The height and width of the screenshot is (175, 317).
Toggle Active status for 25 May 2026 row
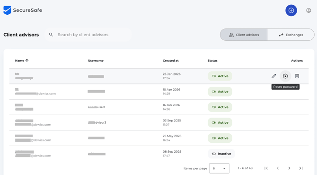tap(220, 138)
